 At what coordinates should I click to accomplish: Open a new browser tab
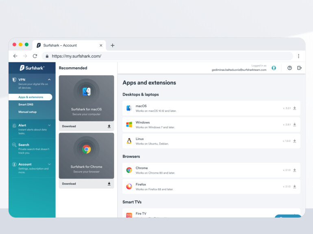113,45
